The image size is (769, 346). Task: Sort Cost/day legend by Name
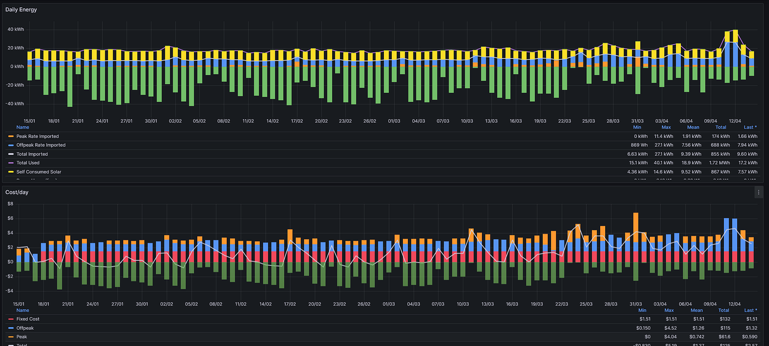(x=22, y=310)
